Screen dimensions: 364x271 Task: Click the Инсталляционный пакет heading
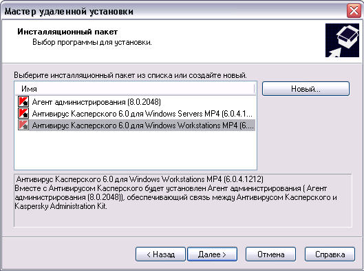tap(67, 32)
